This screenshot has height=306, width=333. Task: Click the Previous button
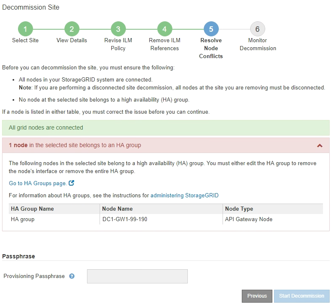click(x=257, y=296)
